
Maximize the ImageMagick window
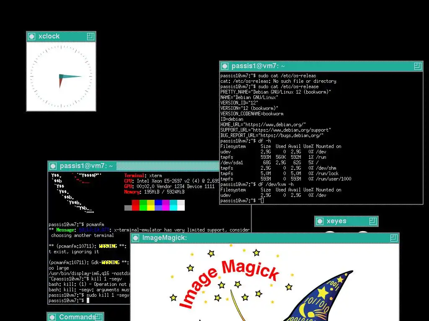pos(394,238)
